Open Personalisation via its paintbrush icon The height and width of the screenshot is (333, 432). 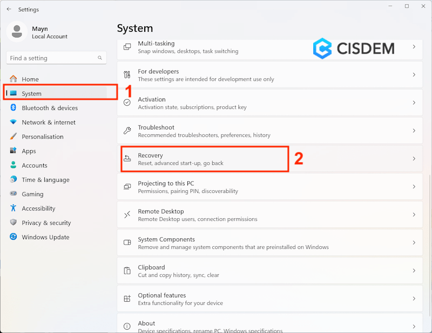13,137
